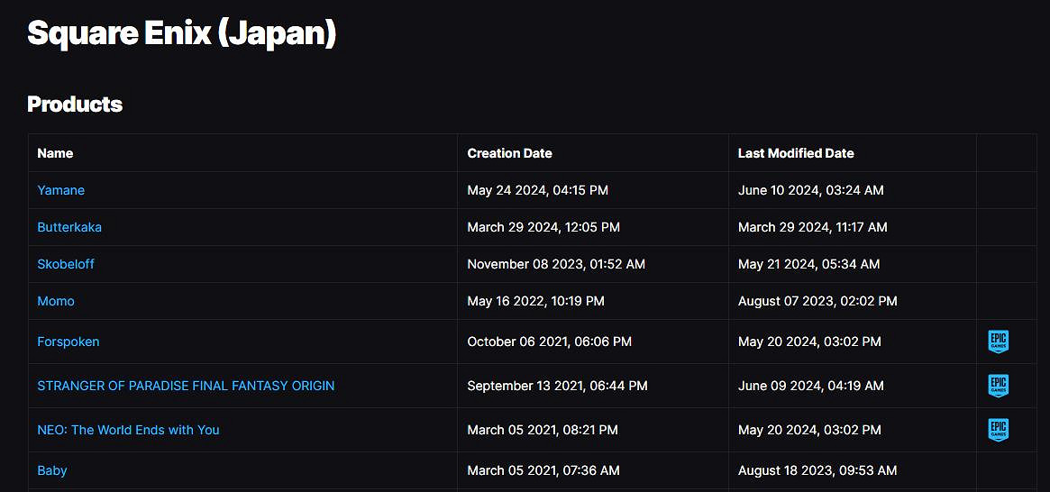Screen dimensions: 1050x492
Task: Click the Products section heading
Action: coord(75,105)
